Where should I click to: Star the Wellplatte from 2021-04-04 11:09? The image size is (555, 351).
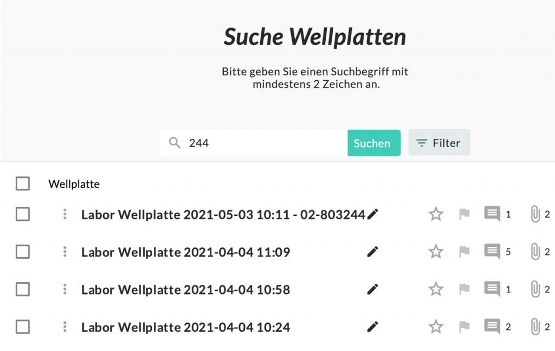pyautogui.click(x=436, y=252)
